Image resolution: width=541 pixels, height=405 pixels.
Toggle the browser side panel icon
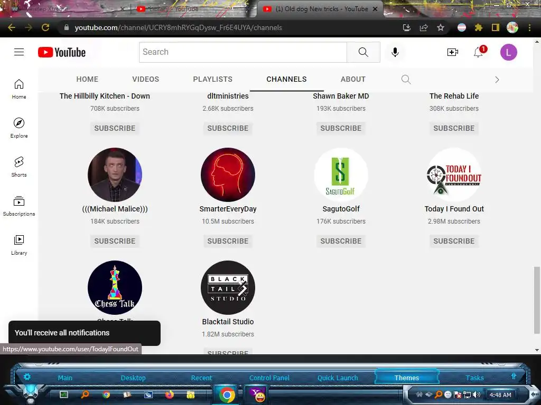[x=495, y=27]
